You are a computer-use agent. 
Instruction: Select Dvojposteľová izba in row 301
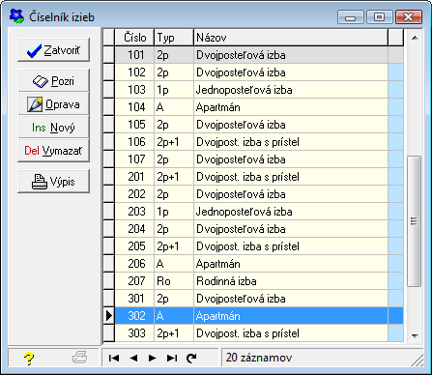point(291,299)
